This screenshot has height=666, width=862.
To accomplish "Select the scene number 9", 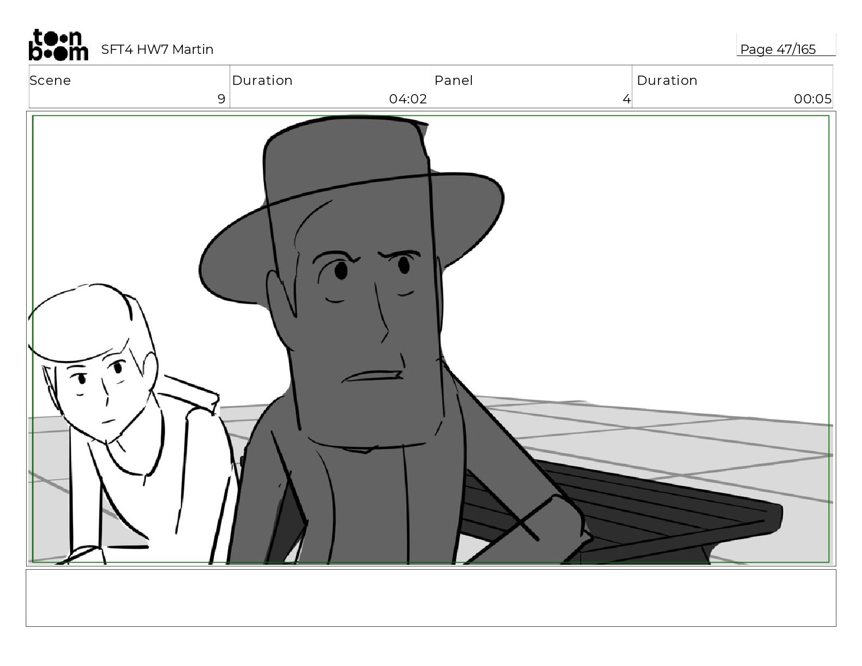I will (x=221, y=99).
